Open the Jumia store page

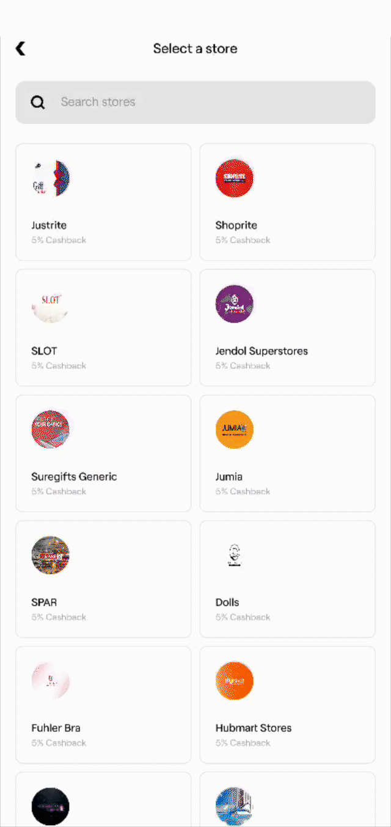tap(287, 453)
